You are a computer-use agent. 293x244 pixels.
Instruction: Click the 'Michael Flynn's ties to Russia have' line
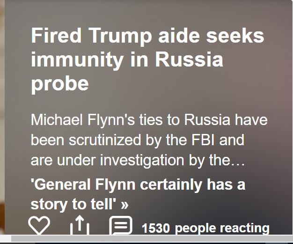pos(149,120)
